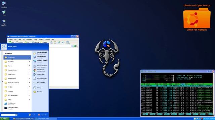The image size is (215, 120).
Task: Open My Computer in start menu
Action: click(40, 57)
